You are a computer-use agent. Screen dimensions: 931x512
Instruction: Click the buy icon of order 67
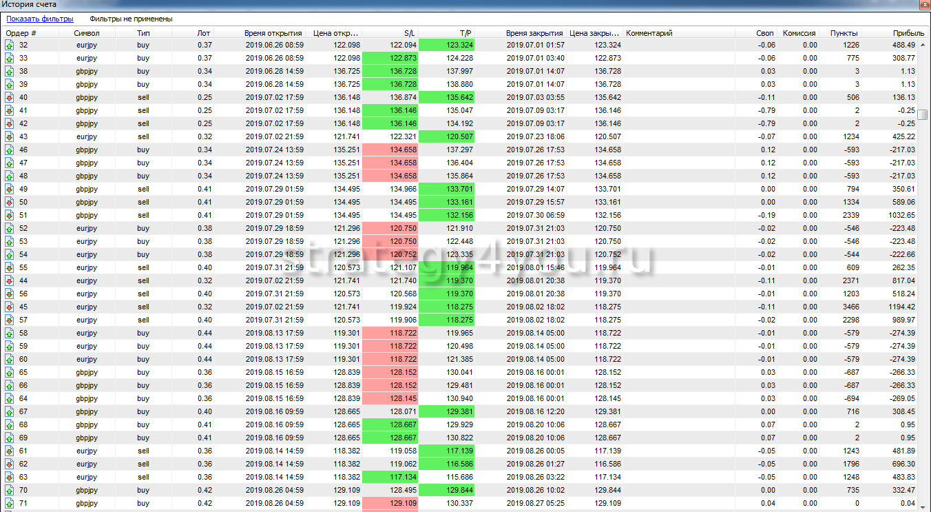[x=10, y=412]
